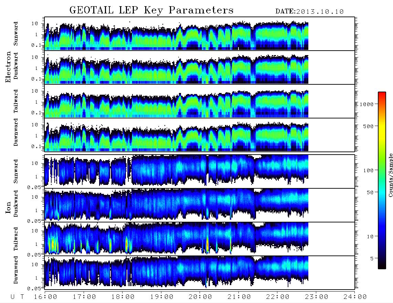The height and width of the screenshot is (303, 393).
Task: Click the Electron Sunward spectrogram panel
Action: pos(200,34)
